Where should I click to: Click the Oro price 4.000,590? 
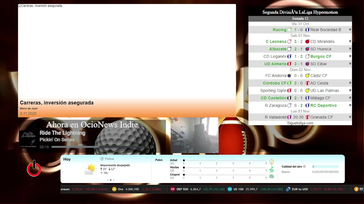pyautogui.click(x=132, y=189)
